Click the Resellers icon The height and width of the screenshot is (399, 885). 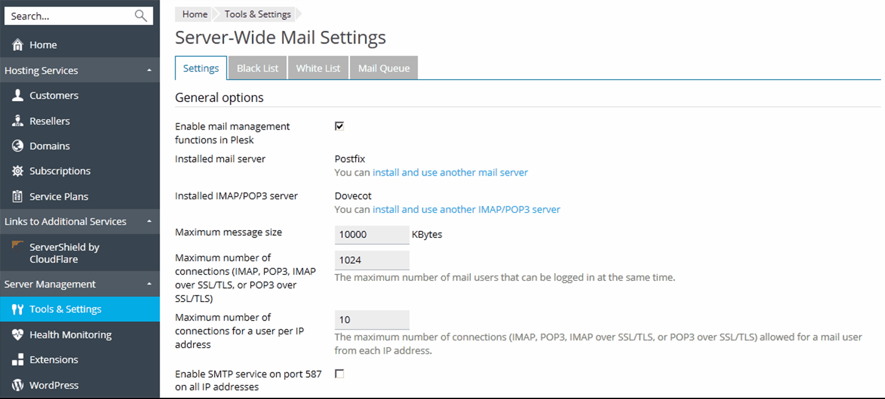coord(18,121)
